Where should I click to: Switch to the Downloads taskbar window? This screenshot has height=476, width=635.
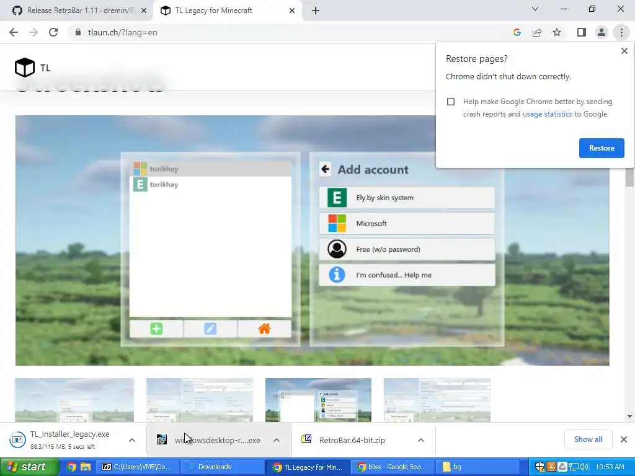point(221,467)
